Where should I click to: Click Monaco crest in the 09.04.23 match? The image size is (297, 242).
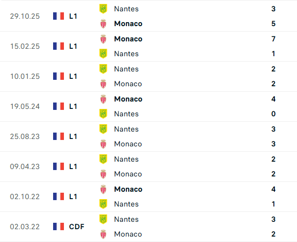103,174
